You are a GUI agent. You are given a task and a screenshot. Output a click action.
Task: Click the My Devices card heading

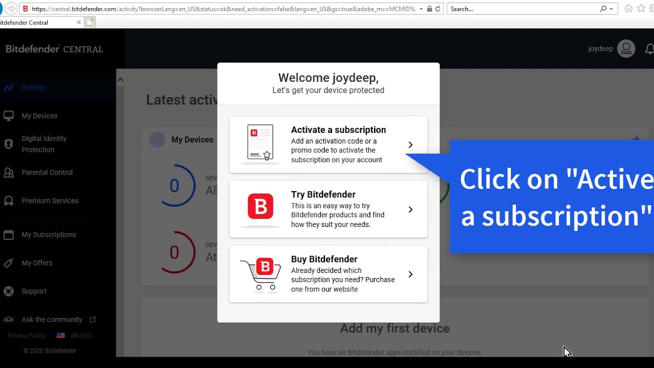click(x=192, y=140)
